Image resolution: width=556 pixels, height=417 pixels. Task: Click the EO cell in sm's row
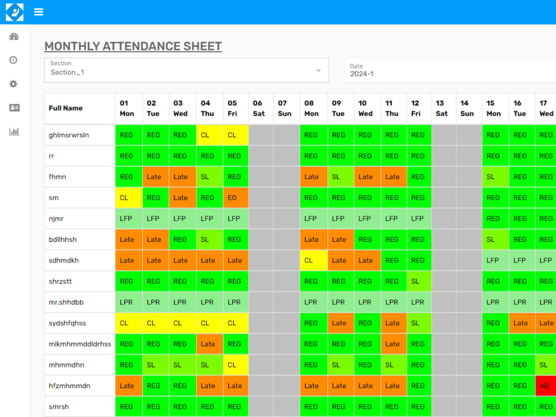pyautogui.click(x=236, y=198)
